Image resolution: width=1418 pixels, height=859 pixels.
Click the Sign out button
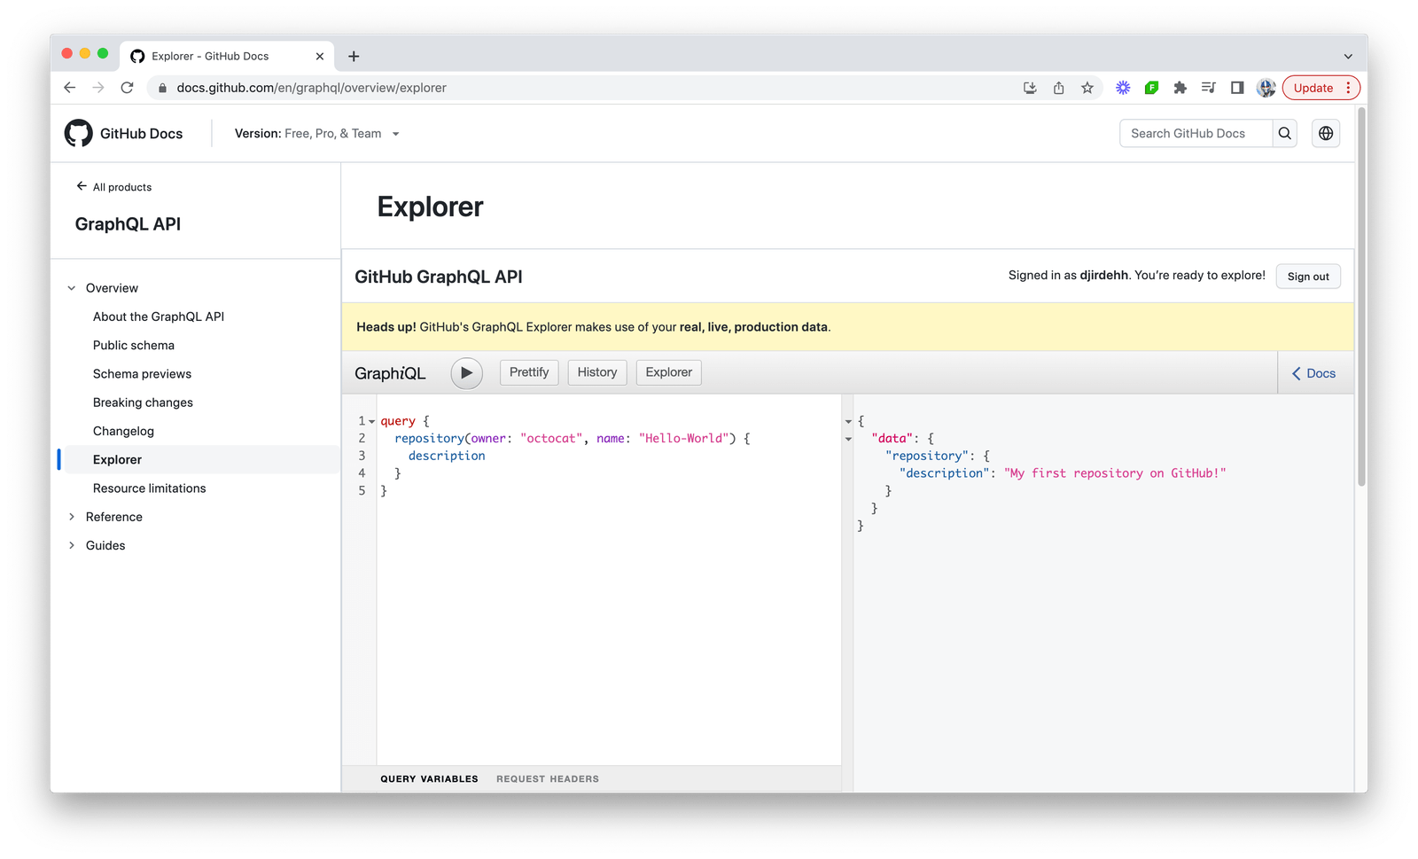(1308, 277)
